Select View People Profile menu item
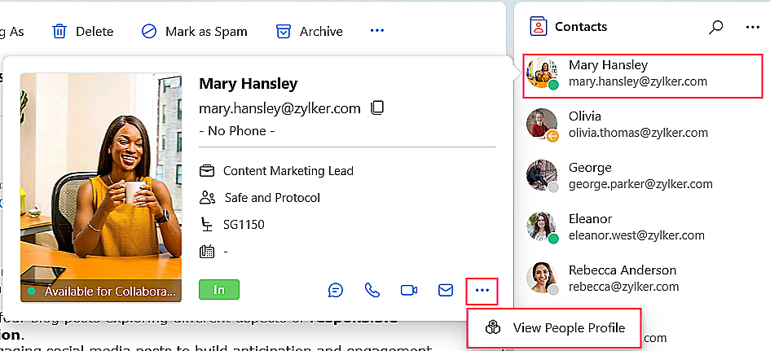 (x=554, y=328)
